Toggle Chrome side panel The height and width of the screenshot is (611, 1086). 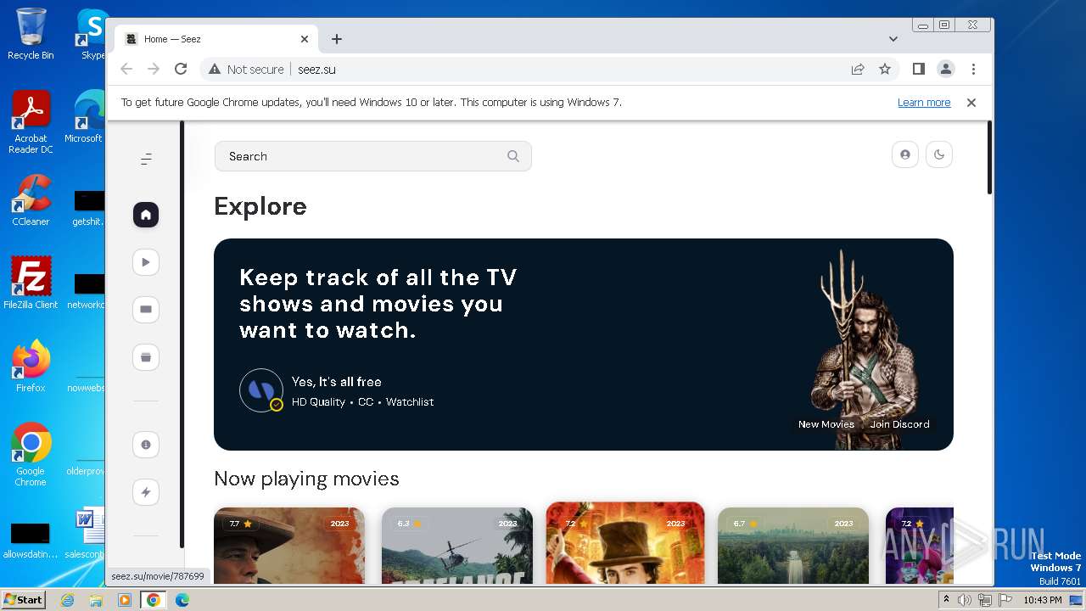click(918, 70)
